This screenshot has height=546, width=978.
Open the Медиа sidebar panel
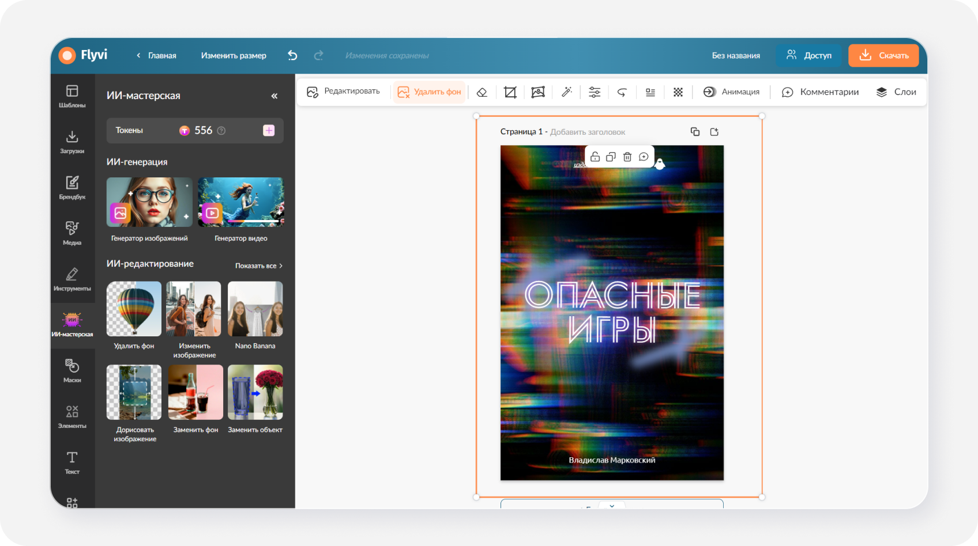[72, 233]
